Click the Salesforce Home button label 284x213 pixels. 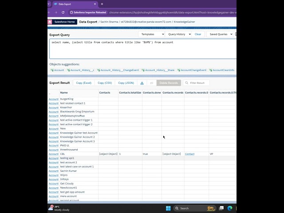point(64,22)
